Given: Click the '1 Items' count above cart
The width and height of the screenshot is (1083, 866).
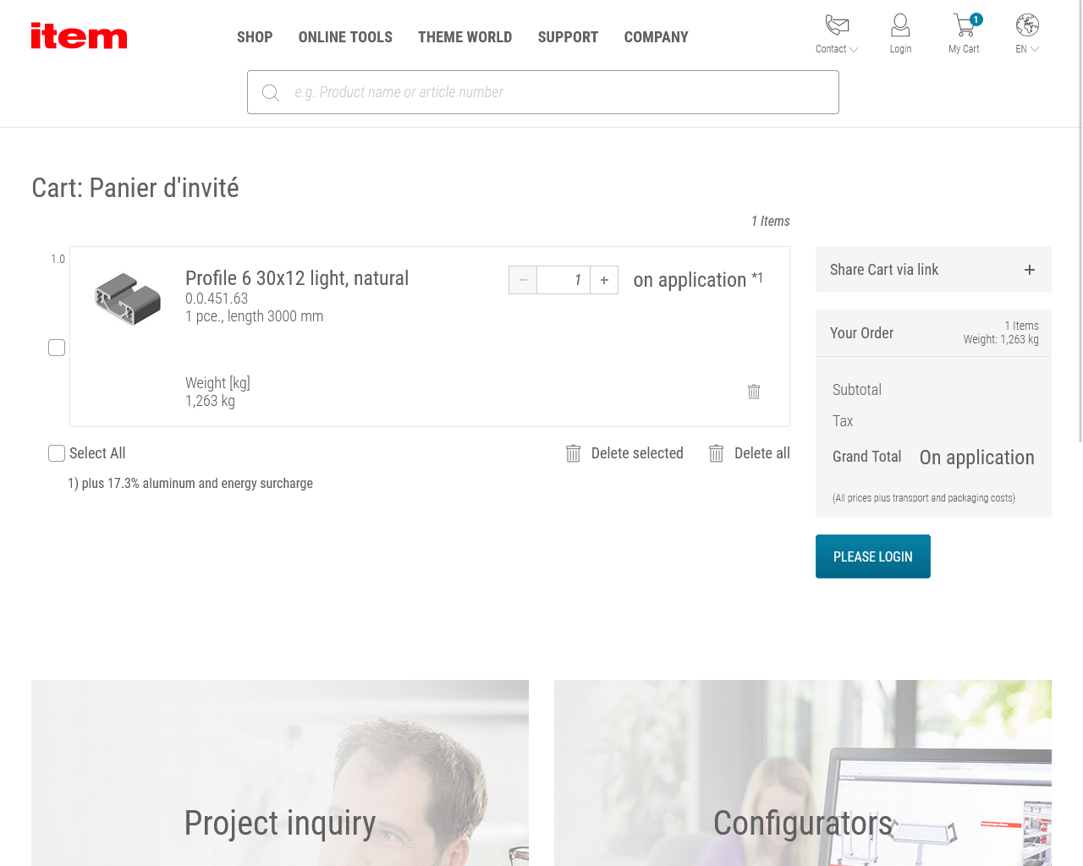Looking at the screenshot, I should coord(771,221).
